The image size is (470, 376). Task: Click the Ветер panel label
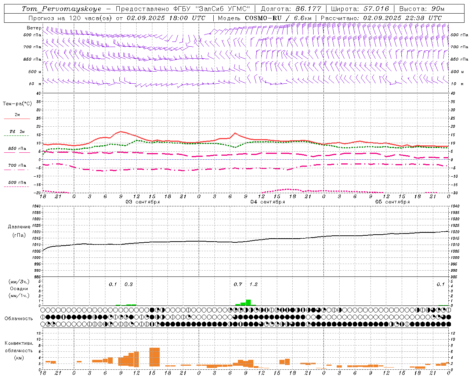[34, 28]
